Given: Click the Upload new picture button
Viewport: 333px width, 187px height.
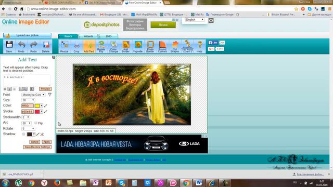Looking at the screenshot, I should click(x=27, y=35).
